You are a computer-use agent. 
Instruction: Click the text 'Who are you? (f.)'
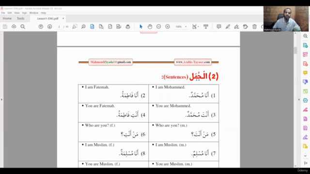coord(100,125)
